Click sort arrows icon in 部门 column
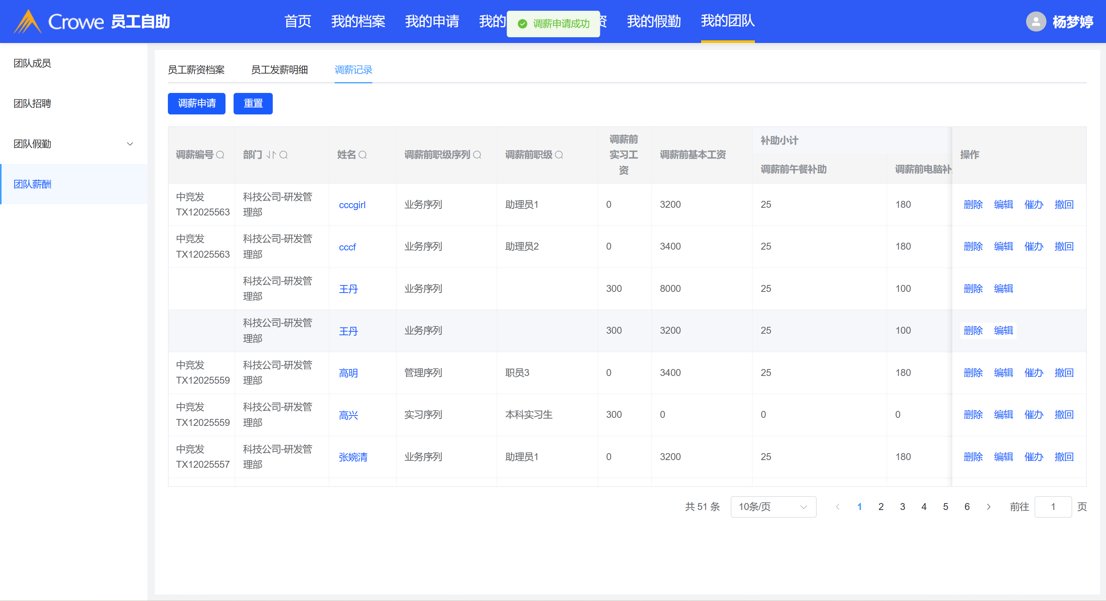This screenshot has width=1106, height=601. coord(271,154)
